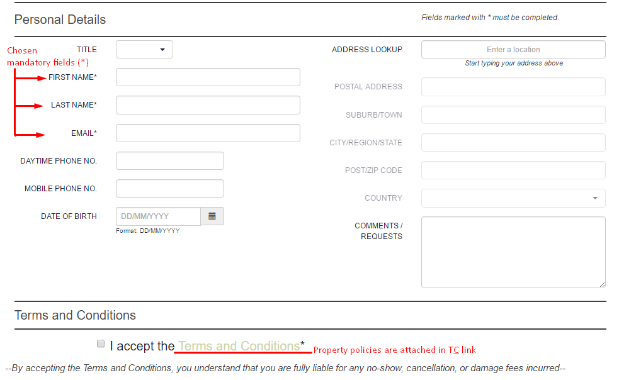This screenshot has height=380, width=619.
Task: Click inside the Comments / Requests textarea
Action: [513, 252]
